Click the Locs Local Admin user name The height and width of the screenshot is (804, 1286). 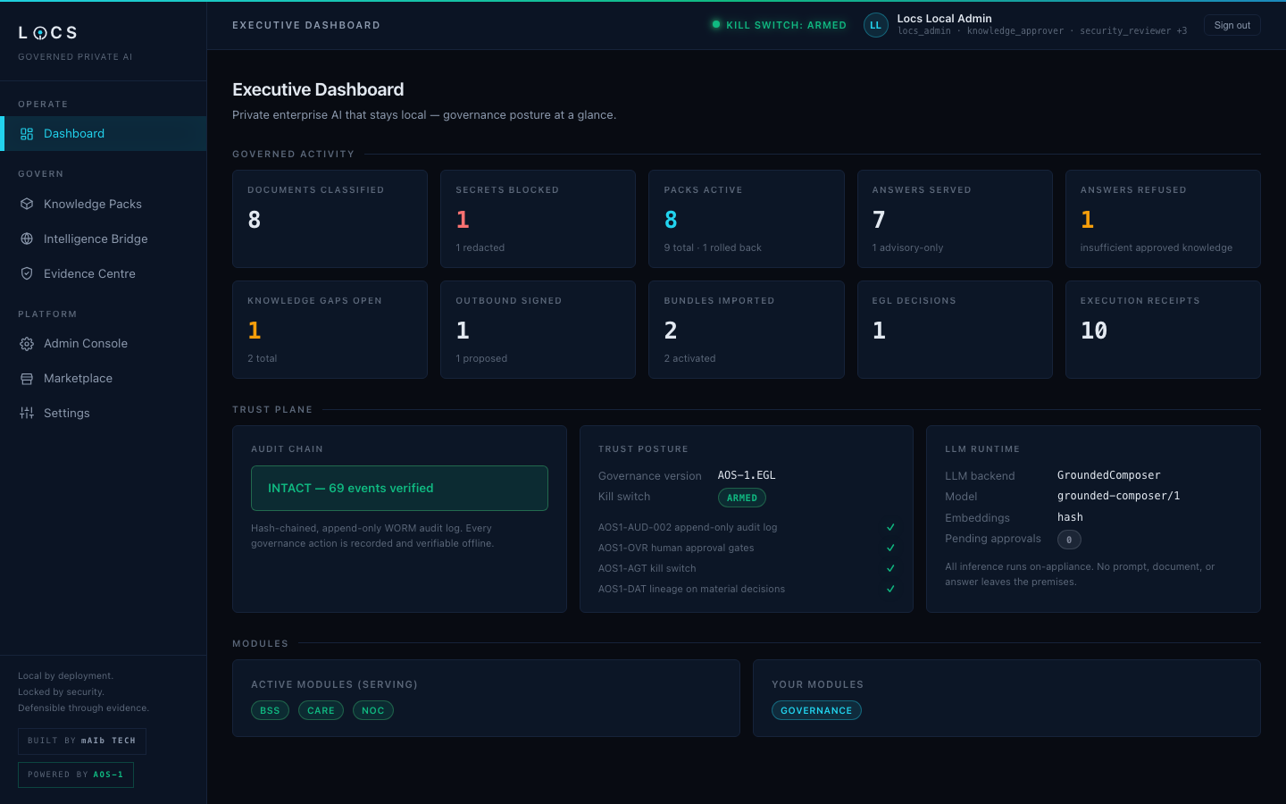pos(944,18)
